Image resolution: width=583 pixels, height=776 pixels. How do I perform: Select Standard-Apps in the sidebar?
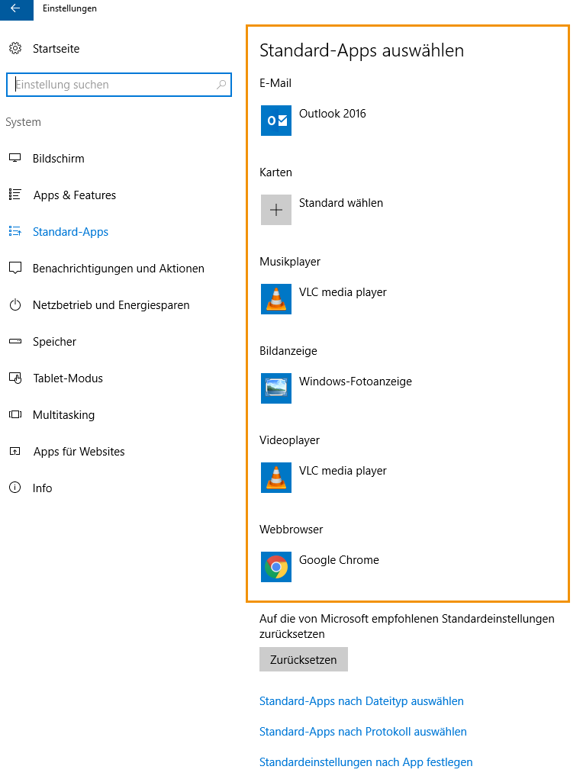coord(70,232)
